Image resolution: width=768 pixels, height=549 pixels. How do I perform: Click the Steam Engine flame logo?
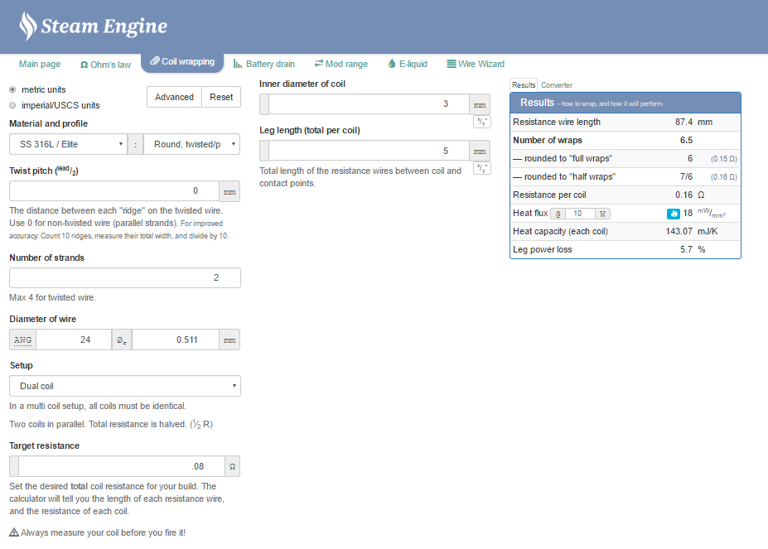click(28, 26)
